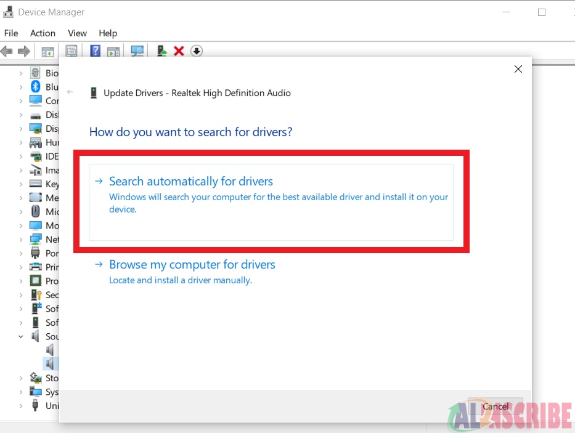This screenshot has width=575, height=433.
Task: Click the Device Manager title bar icon
Action: (9, 12)
